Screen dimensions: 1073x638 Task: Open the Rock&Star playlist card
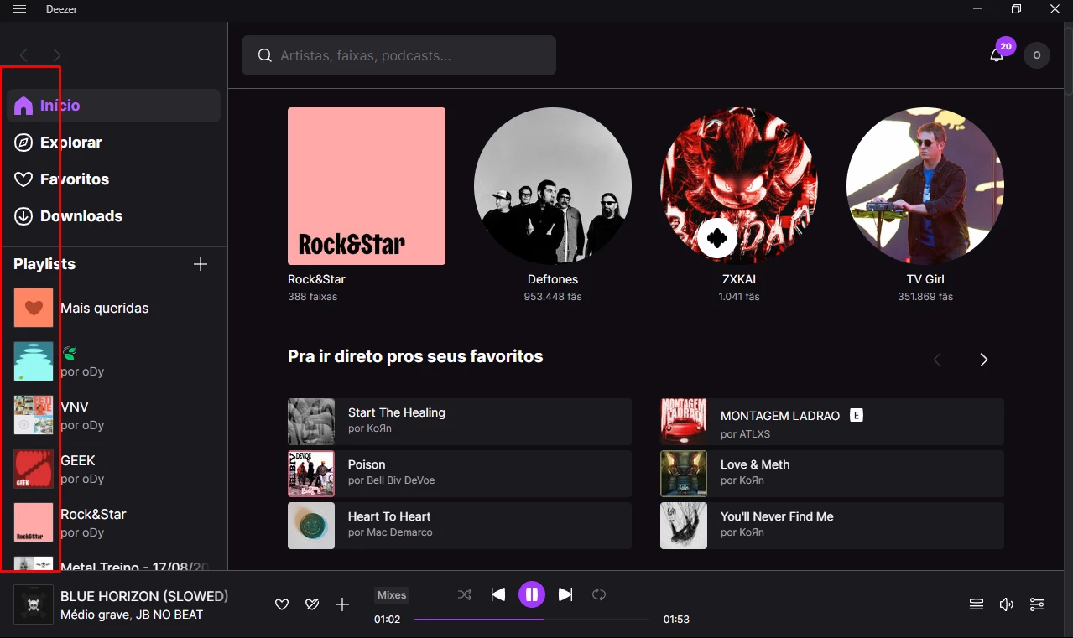click(367, 186)
